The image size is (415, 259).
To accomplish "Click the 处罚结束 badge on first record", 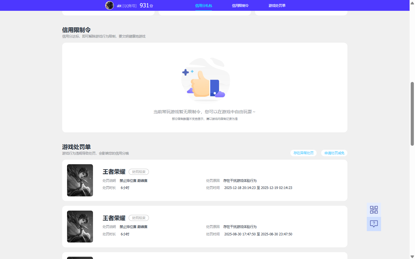I will (x=139, y=172).
